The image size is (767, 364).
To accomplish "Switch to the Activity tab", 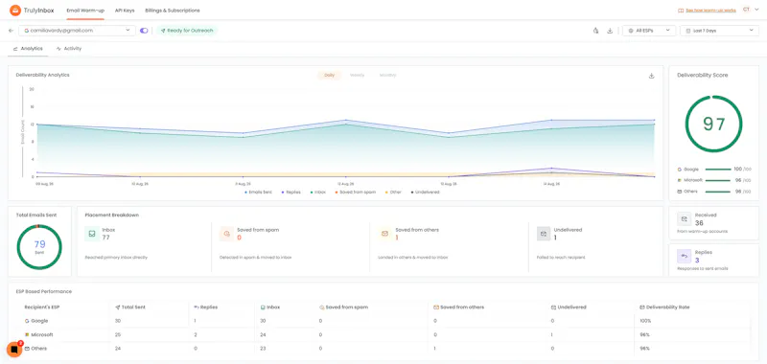I will tap(69, 49).
